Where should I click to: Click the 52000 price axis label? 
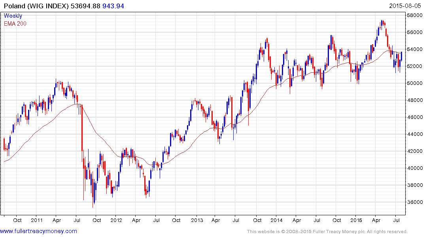coord(414,66)
